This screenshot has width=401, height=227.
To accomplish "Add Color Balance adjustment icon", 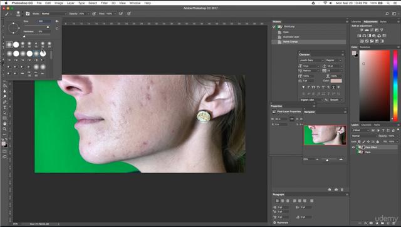I will click(364, 36).
